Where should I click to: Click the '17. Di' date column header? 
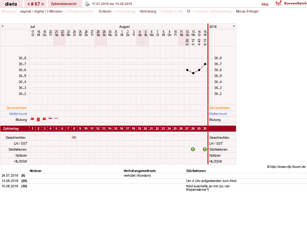click(x=33, y=33)
